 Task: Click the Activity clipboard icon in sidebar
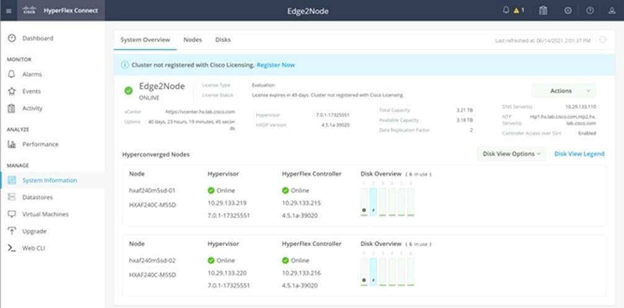click(12, 108)
